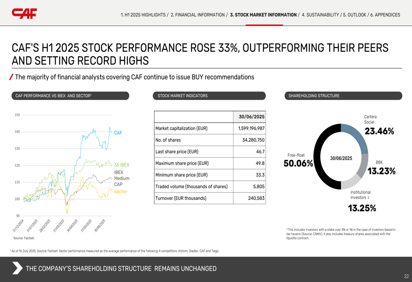Click the BBK 13.23% figure
Viewport: 412px width, 282px height.
381,171
